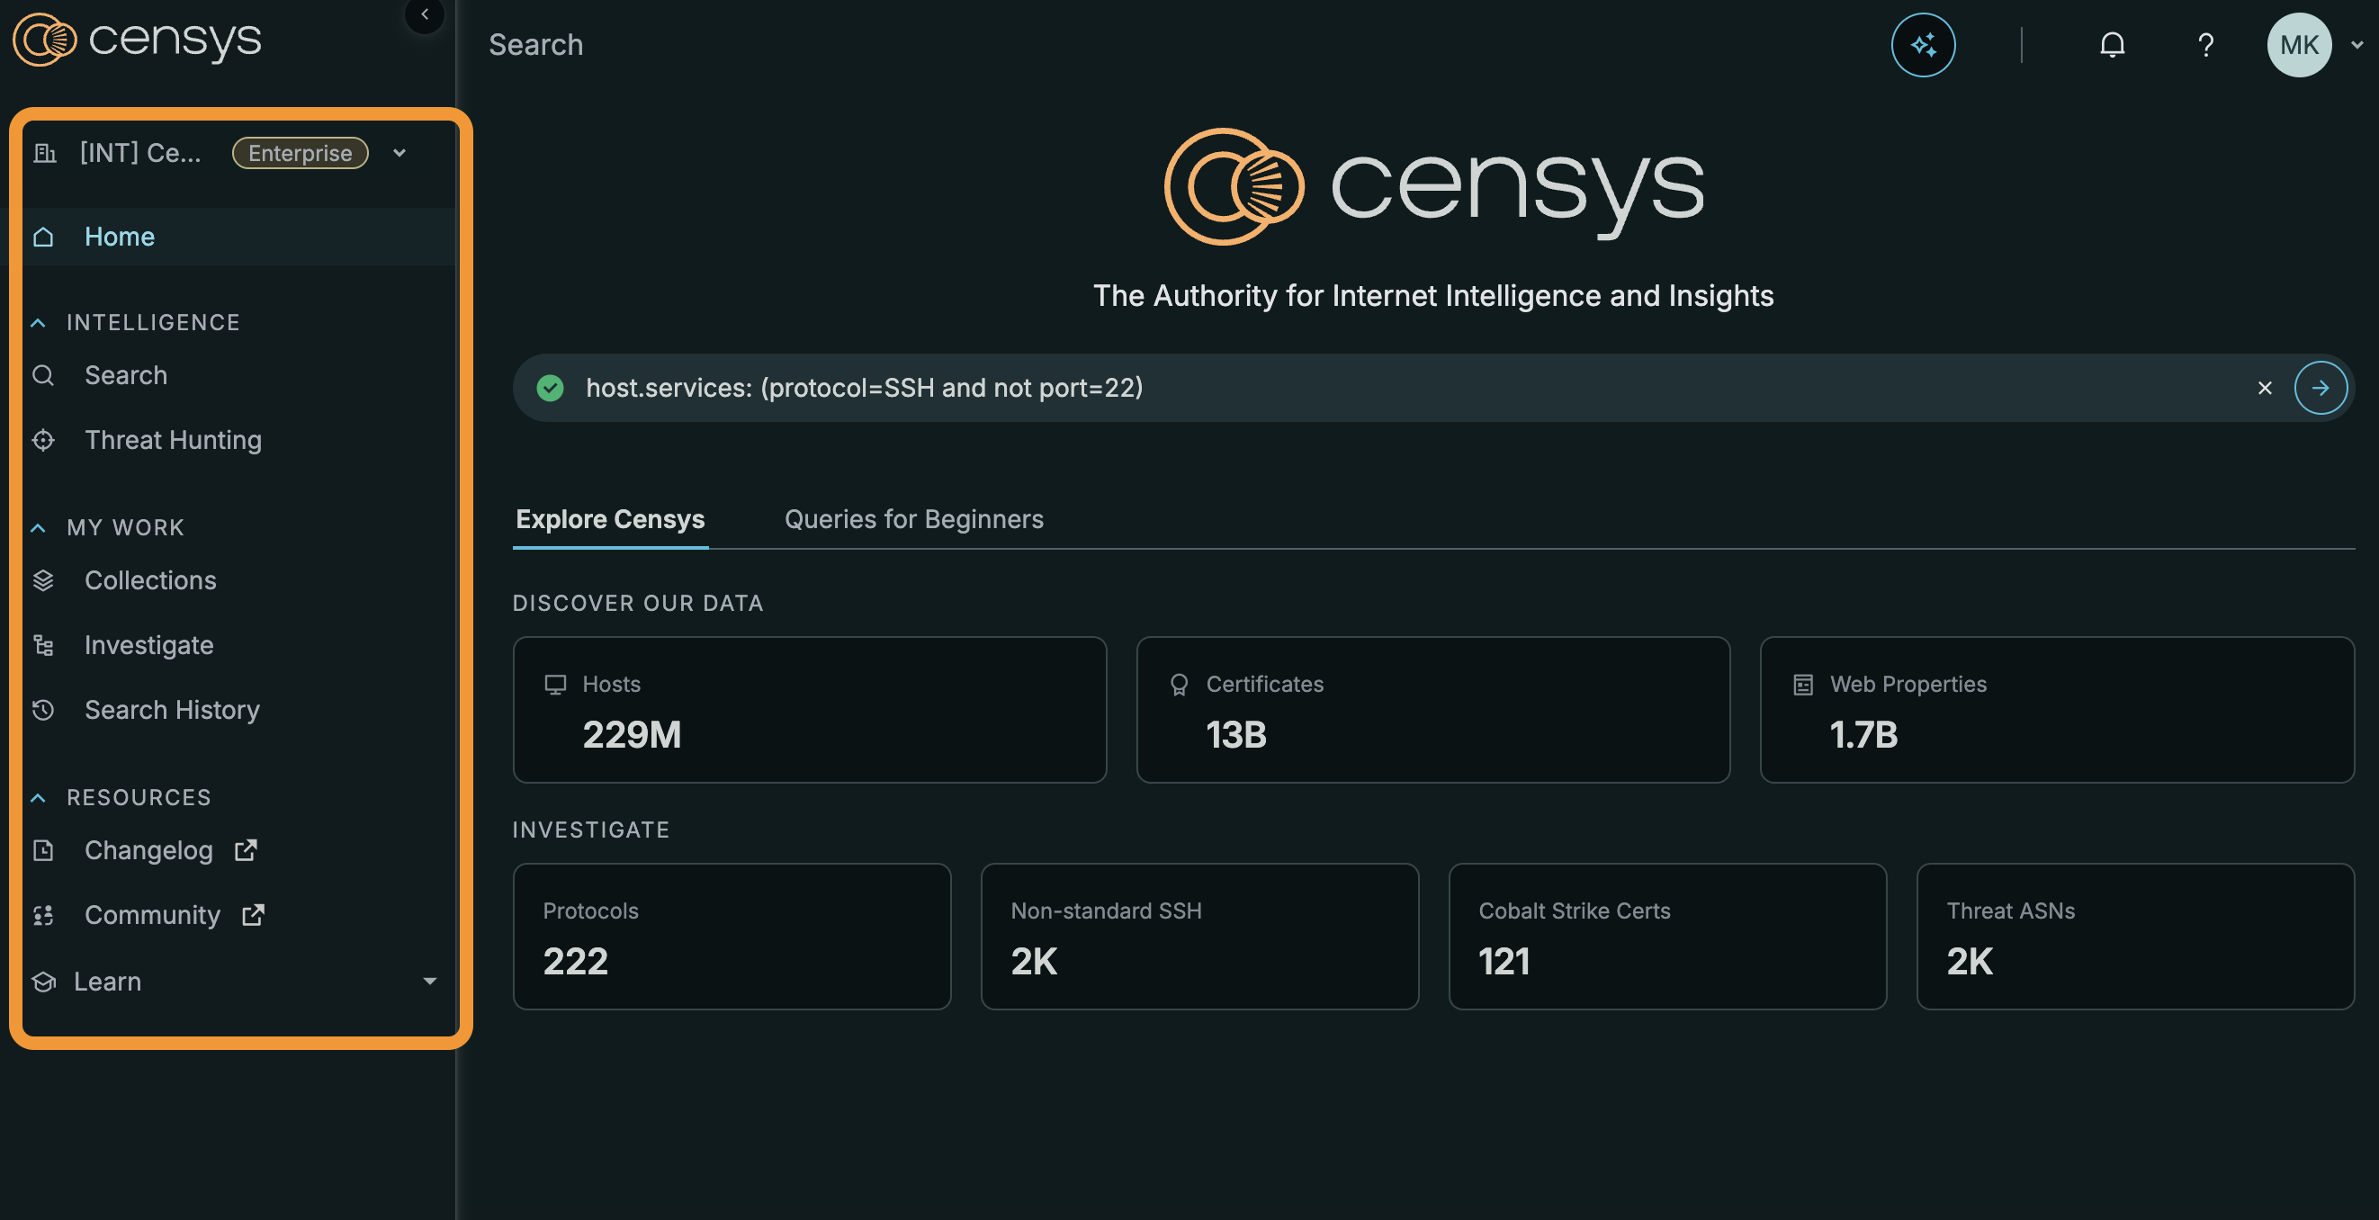Click the Investigate tree icon
Screen dimensions: 2379x1220
[43, 644]
